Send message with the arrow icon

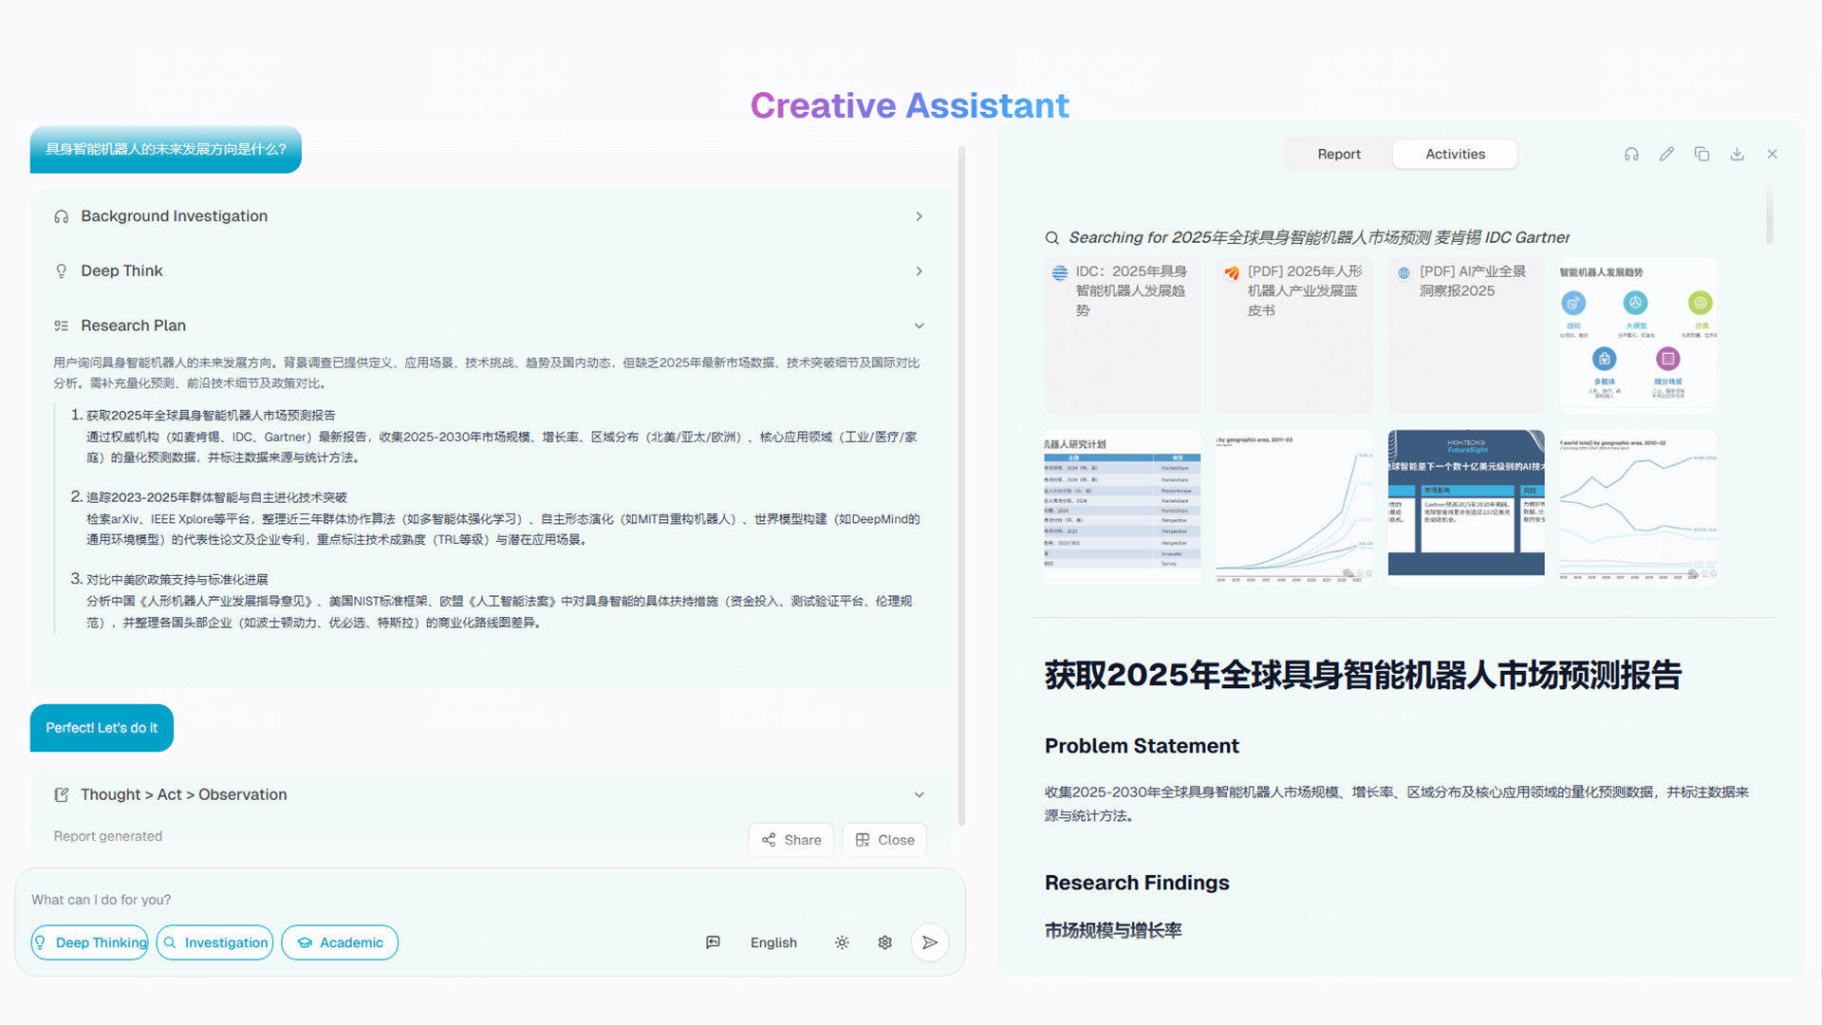(929, 942)
